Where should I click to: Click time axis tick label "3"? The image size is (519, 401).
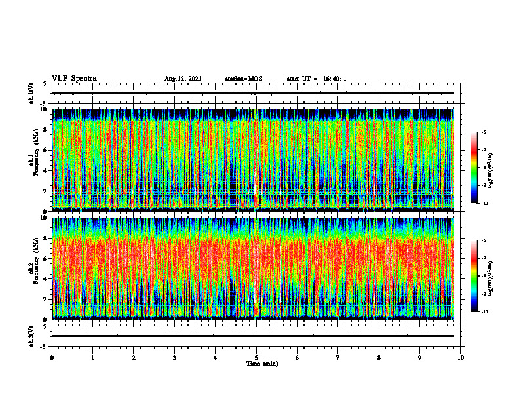174,358
